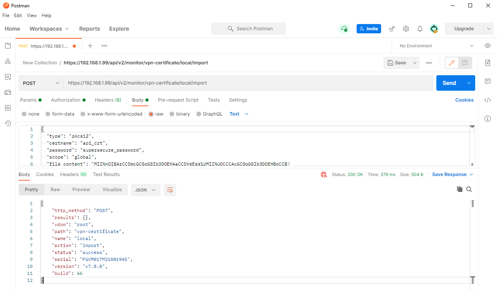Select the raw body format radio button

(x=150, y=114)
